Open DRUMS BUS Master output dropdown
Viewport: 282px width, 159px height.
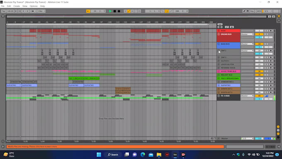247,34
